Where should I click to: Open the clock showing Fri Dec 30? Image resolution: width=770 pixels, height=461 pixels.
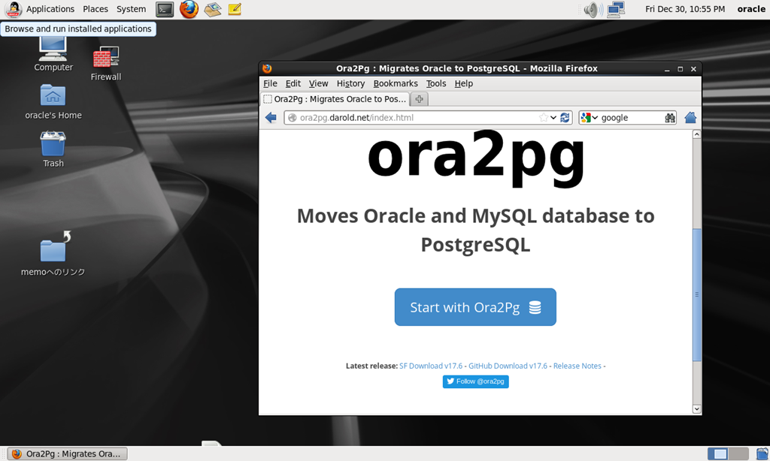click(684, 9)
